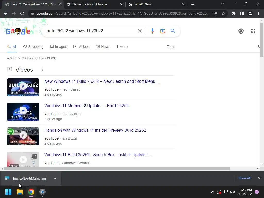Image resolution: width=264 pixels, height=198 pixels.
Task: Select the Images results filter
Action: click(x=59, y=47)
